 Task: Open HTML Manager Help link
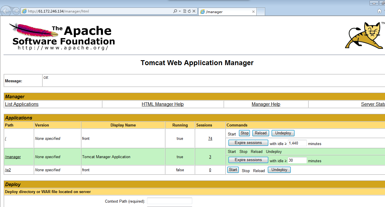click(x=163, y=104)
